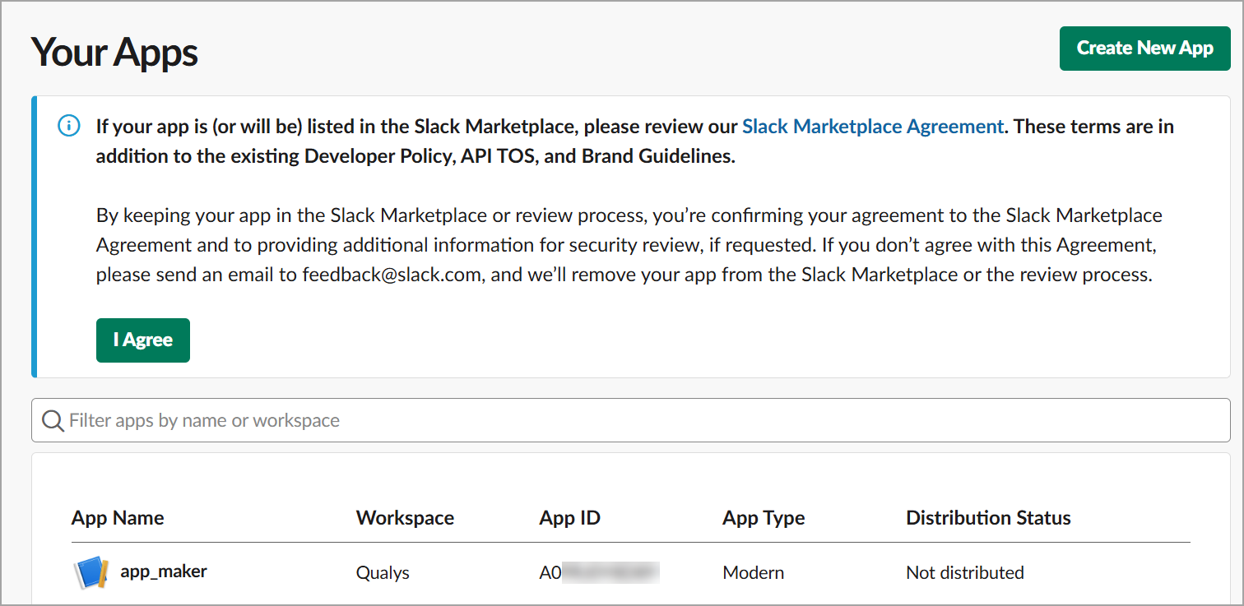Click the Workspace column header
Viewport: 1244px width, 606px height.
(x=405, y=518)
